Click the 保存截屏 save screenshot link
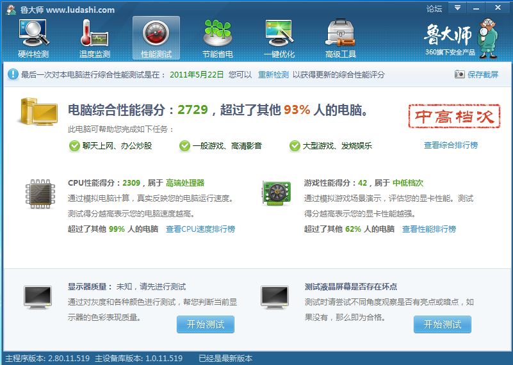Viewport: 513px width, 365px height. point(483,74)
